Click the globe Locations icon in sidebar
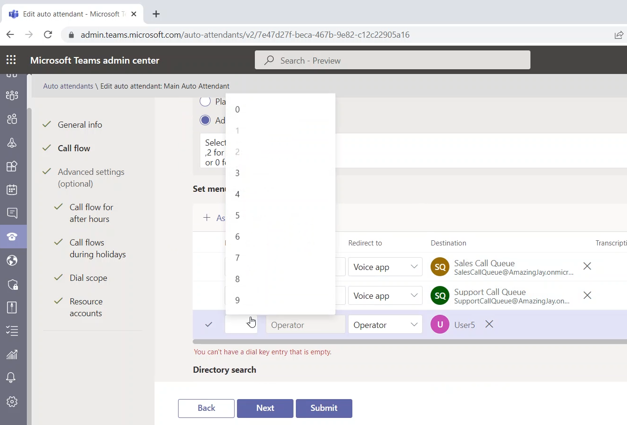Screen dimensions: 627x425 [12, 260]
